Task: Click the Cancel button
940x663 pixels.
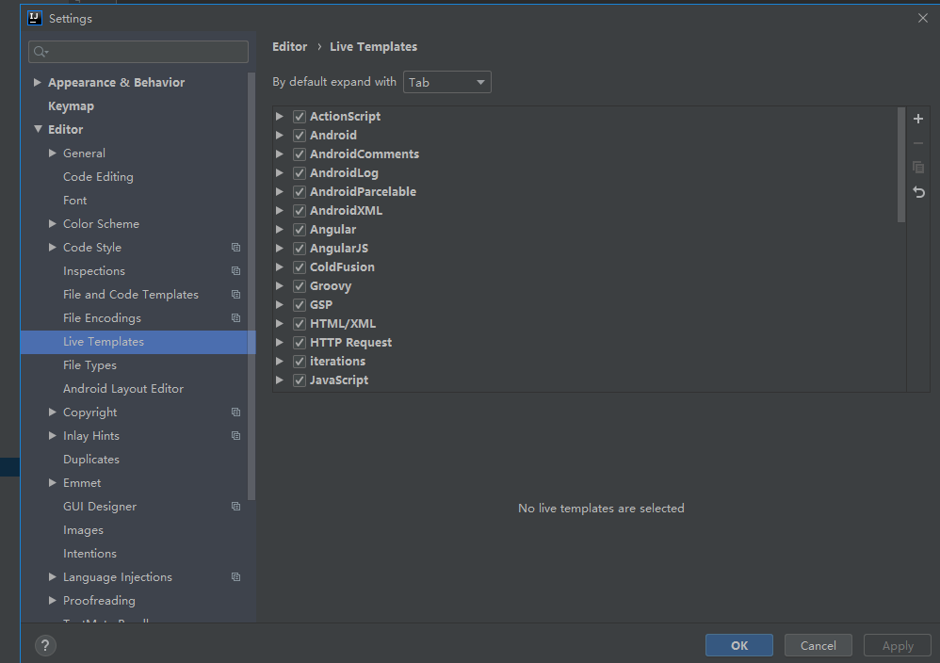Action: (818, 646)
